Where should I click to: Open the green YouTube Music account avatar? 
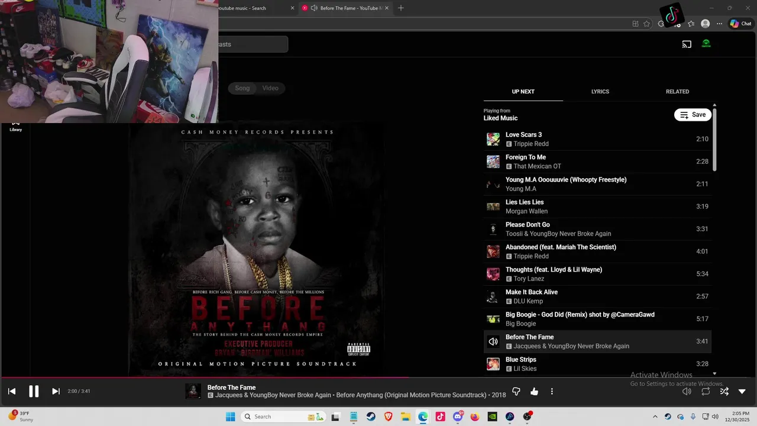point(706,44)
